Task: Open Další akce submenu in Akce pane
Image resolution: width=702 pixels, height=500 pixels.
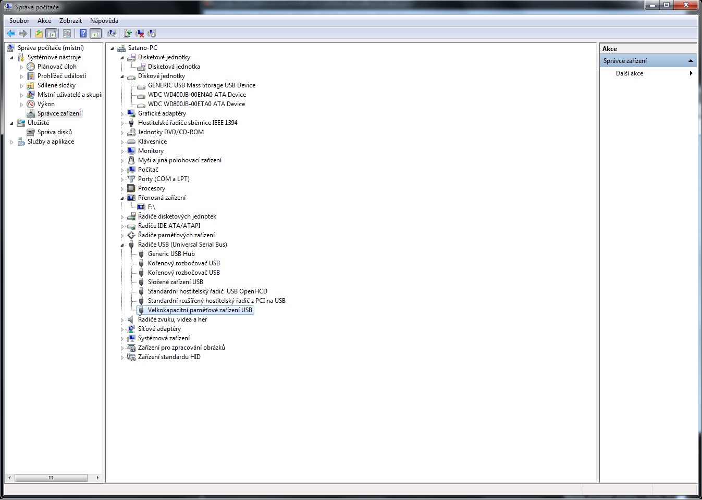Action: (648, 73)
